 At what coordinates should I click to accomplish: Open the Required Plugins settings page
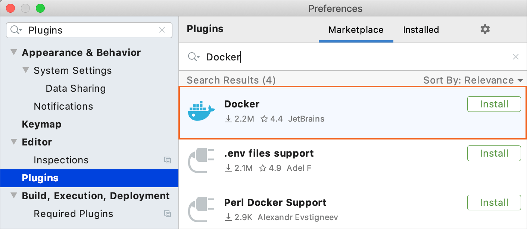click(x=74, y=214)
